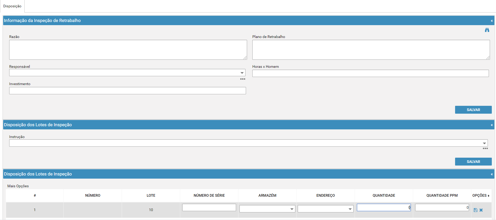Click the LOTE column header
This screenshot has height=220, width=496.
pyautogui.click(x=151, y=195)
